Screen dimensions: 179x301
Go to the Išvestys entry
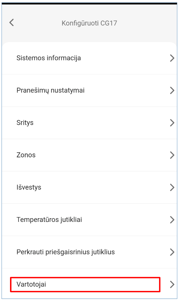pyautogui.click(x=29, y=187)
